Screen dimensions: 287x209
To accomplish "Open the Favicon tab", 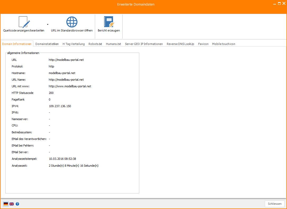I will click(x=203, y=44).
